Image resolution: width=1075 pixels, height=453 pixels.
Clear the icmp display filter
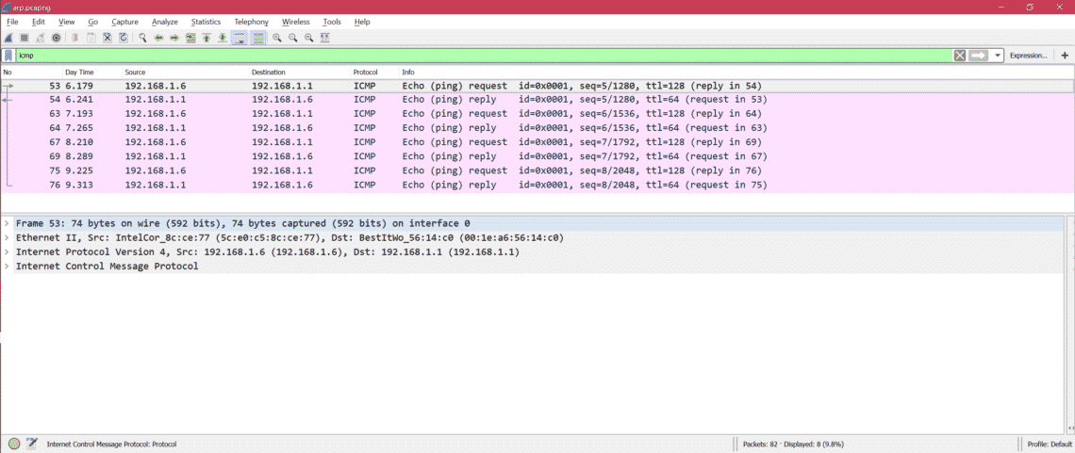[x=960, y=56]
